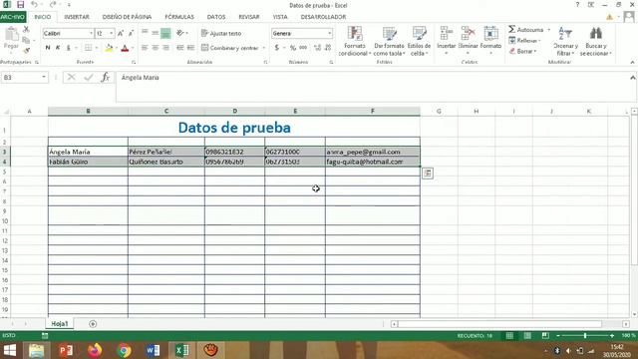Click Autosuma sigma button

[x=525, y=30]
